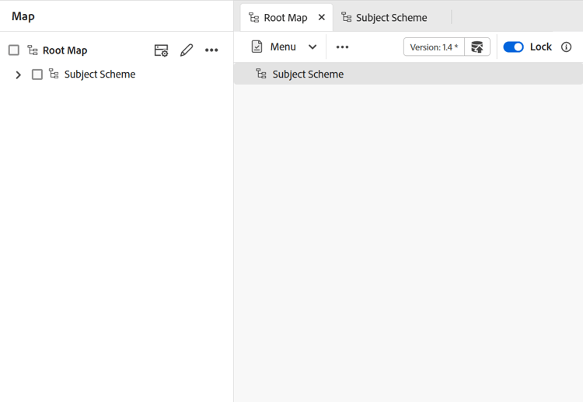The width and height of the screenshot is (583, 402).
Task: Open map settings icon beside Root Map
Action: pyautogui.click(x=161, y=50)
